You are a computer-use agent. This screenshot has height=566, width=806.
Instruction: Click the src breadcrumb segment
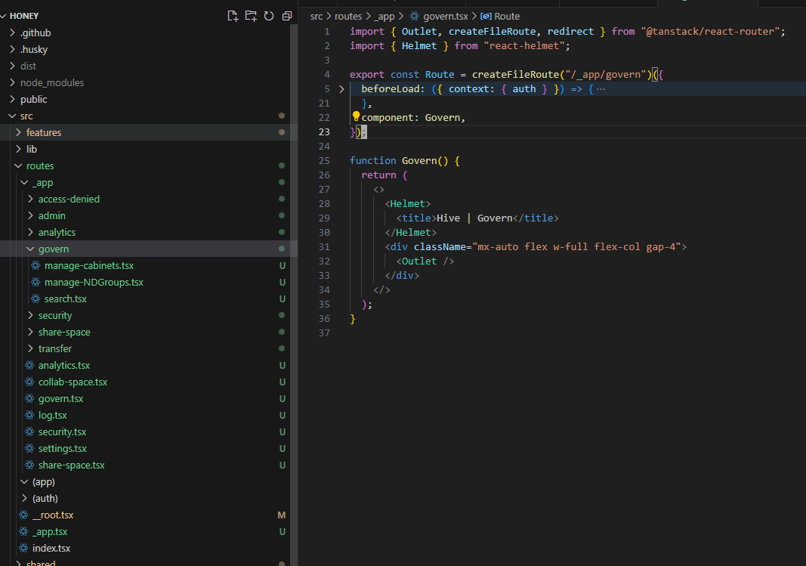pyautogui.click(x=316, y=17)
